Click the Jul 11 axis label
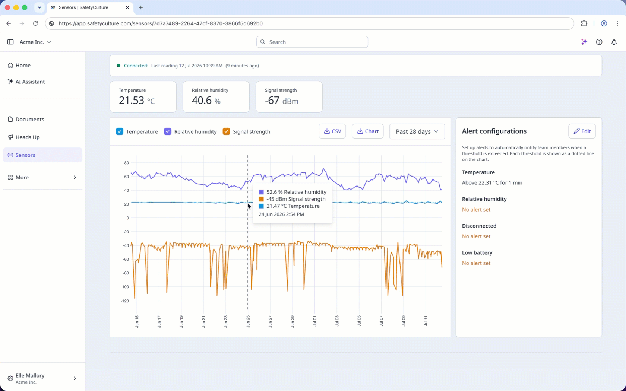 [x=426, y=321]
